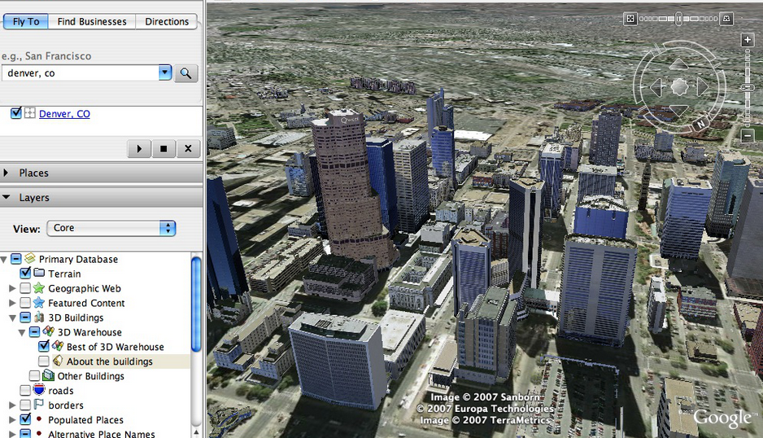This screenshot has height=438, width=763.
Task: Click the Best of 3D Warehouse icon
Action: pyautogui.click(x=58, y=346)
